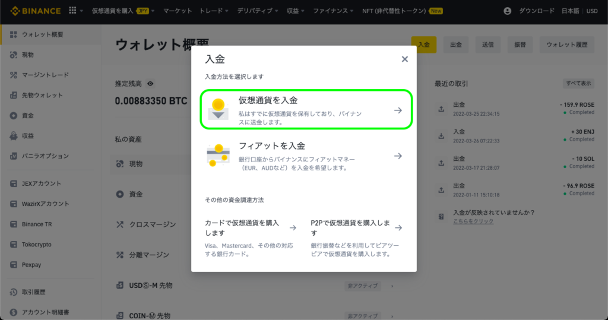Click ダウンロード in header
This screenshot has height=320, width=608.
pos(537,11)
